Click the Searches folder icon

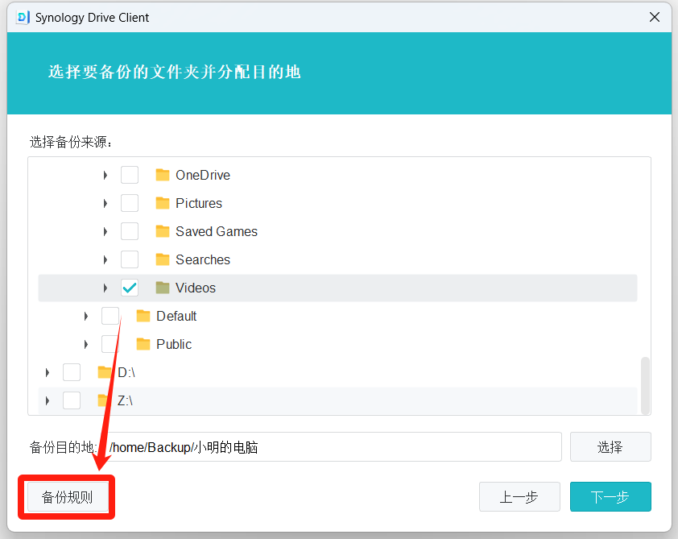coord(163,259)
